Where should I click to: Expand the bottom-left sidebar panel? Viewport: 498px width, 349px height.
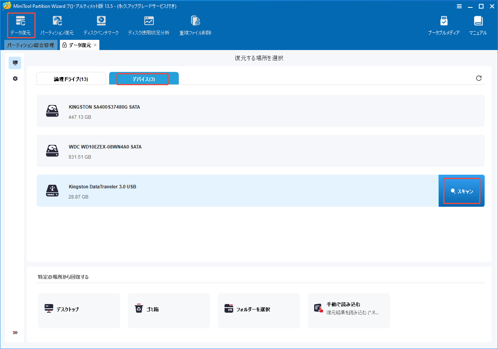[14, 333]
